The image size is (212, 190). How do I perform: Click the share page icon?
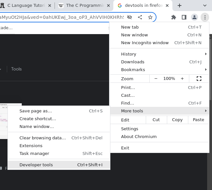click(x=140, y=17)
